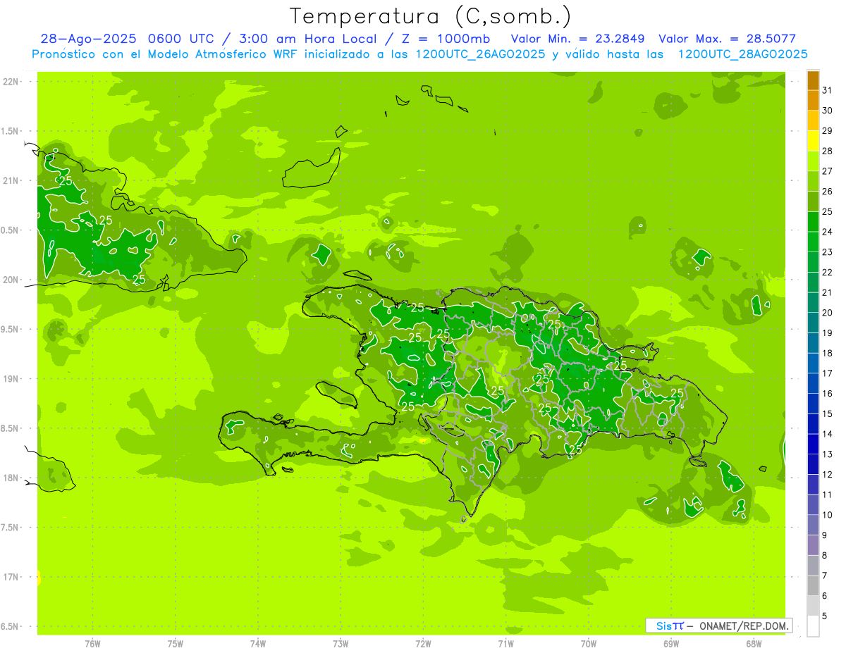Screen dimensions: 846x653
Task: Click the yellow hotspot at the 17N left edge
Action: pyautogui.click(x=39, y=578)
